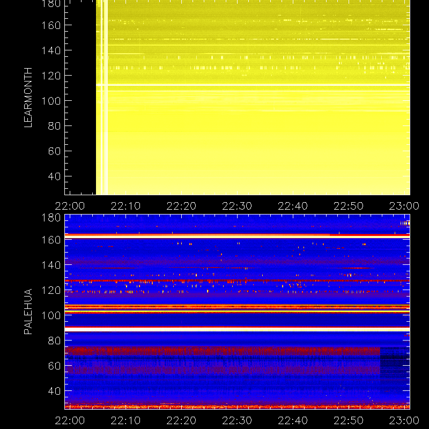Image resolution: width=429 pixels, height=429 pixels.
Task: Select the 120 tick label on Learmonth axis
Action: 51,76
